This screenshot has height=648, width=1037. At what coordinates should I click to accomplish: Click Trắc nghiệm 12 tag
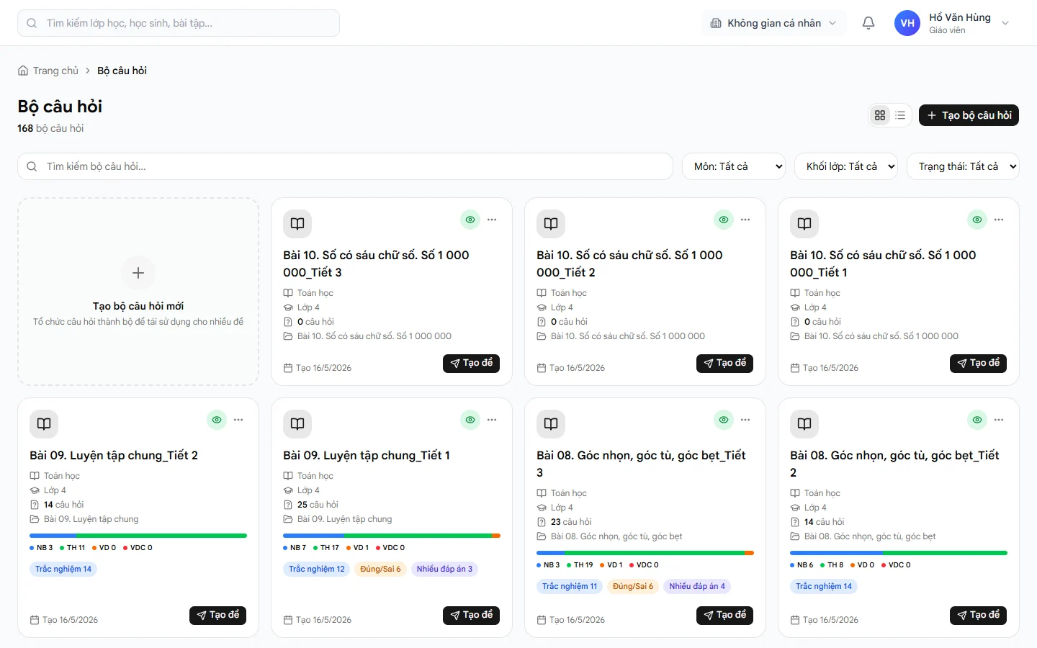click(x=317, y=569)
